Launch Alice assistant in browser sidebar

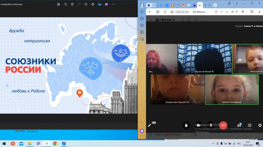point(142,131)
